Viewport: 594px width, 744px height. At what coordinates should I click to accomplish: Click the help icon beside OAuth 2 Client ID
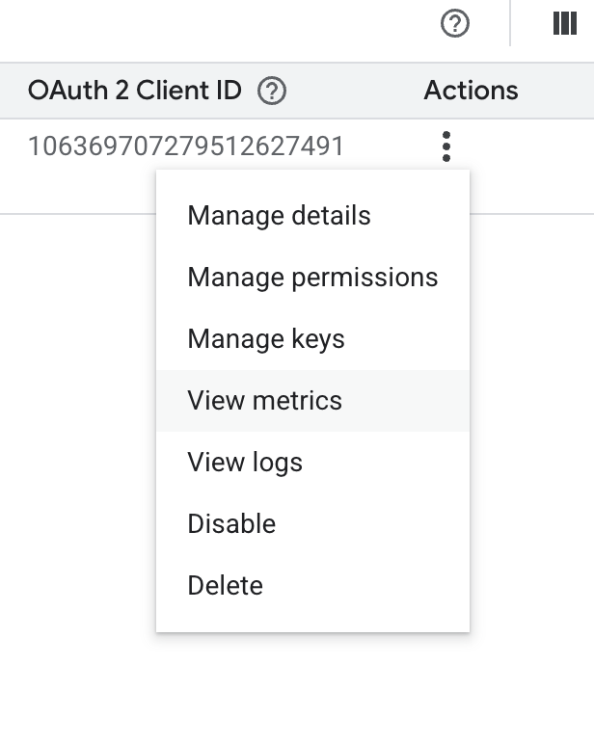[x=273, y=91]
